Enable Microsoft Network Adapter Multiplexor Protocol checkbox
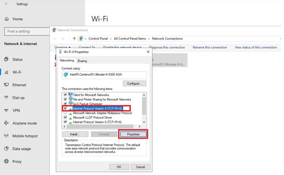Viewport: 284px width, 175px height. pyautogui.click(x=65, y=113)
